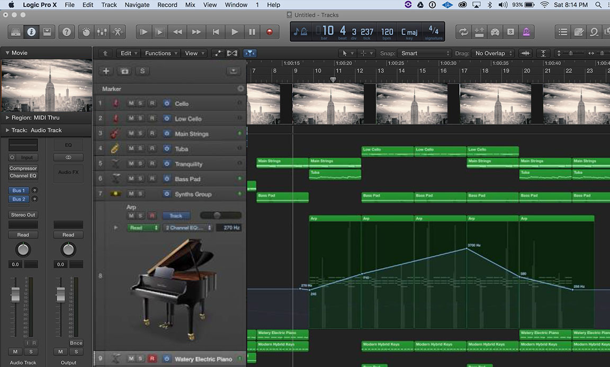
Task: Toggle Smart Controls knob icon
Action: pos(86,32)
